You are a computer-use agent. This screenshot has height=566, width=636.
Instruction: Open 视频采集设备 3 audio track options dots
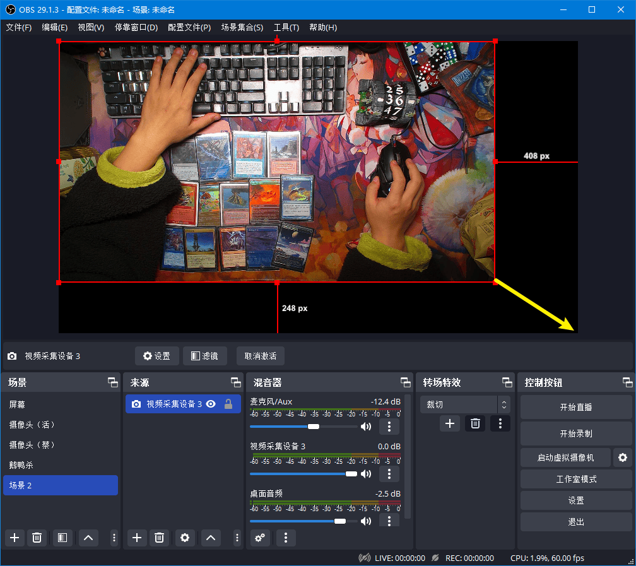point(389,473)
